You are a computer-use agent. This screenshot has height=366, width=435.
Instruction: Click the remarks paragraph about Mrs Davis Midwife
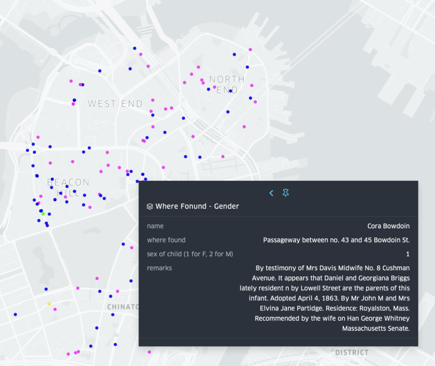[325, 298]
